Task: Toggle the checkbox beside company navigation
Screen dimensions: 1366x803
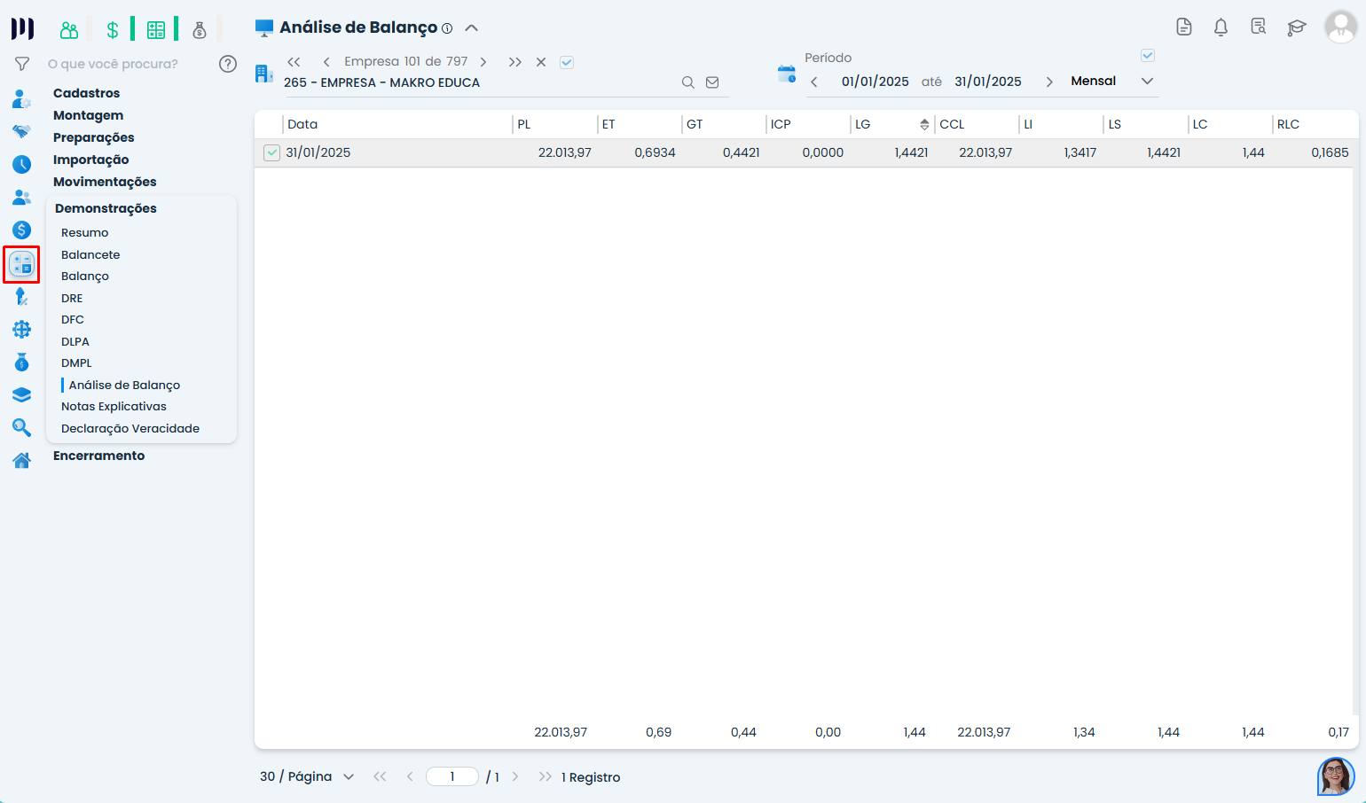Action: point(567,62)
